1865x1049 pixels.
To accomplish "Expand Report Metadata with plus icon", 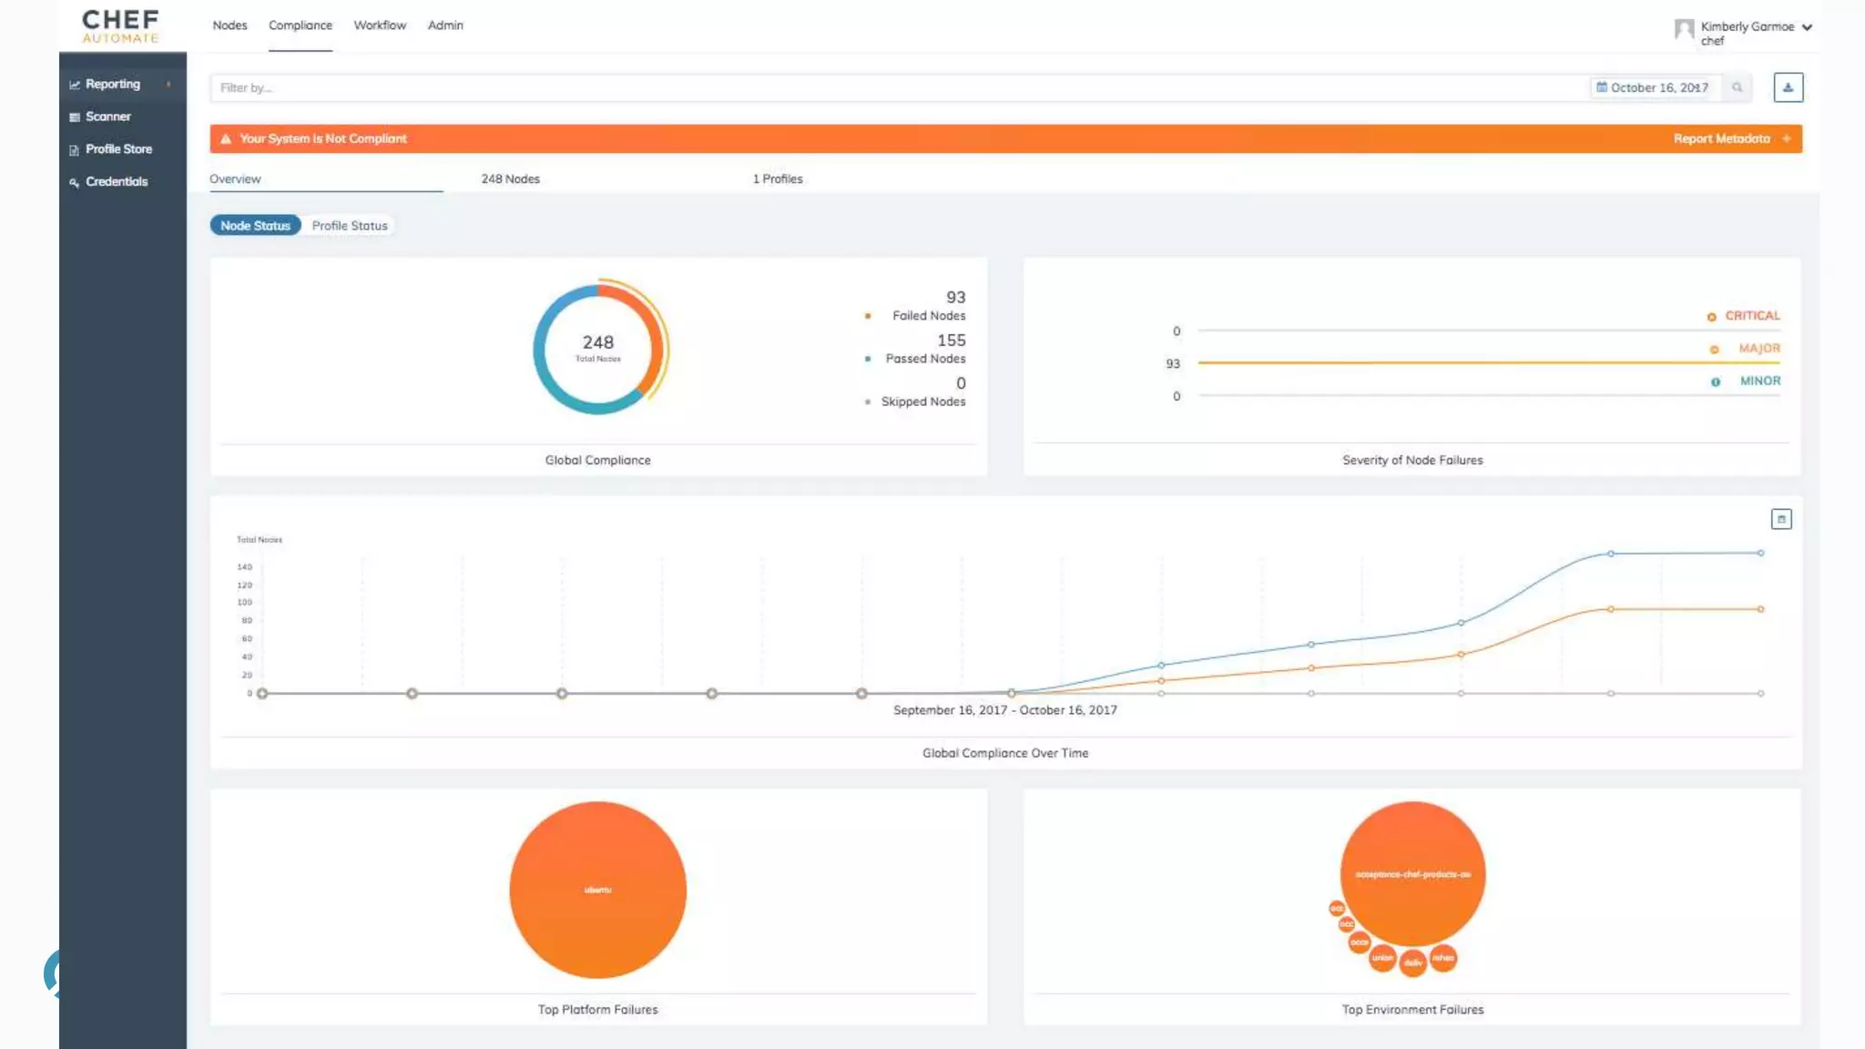I will [x=1786, y=138].
